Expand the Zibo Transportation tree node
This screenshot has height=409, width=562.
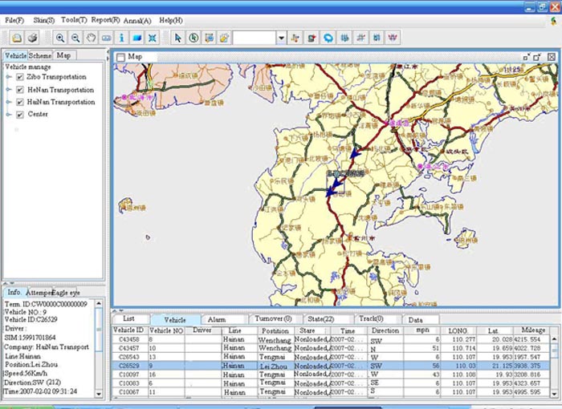9,78
